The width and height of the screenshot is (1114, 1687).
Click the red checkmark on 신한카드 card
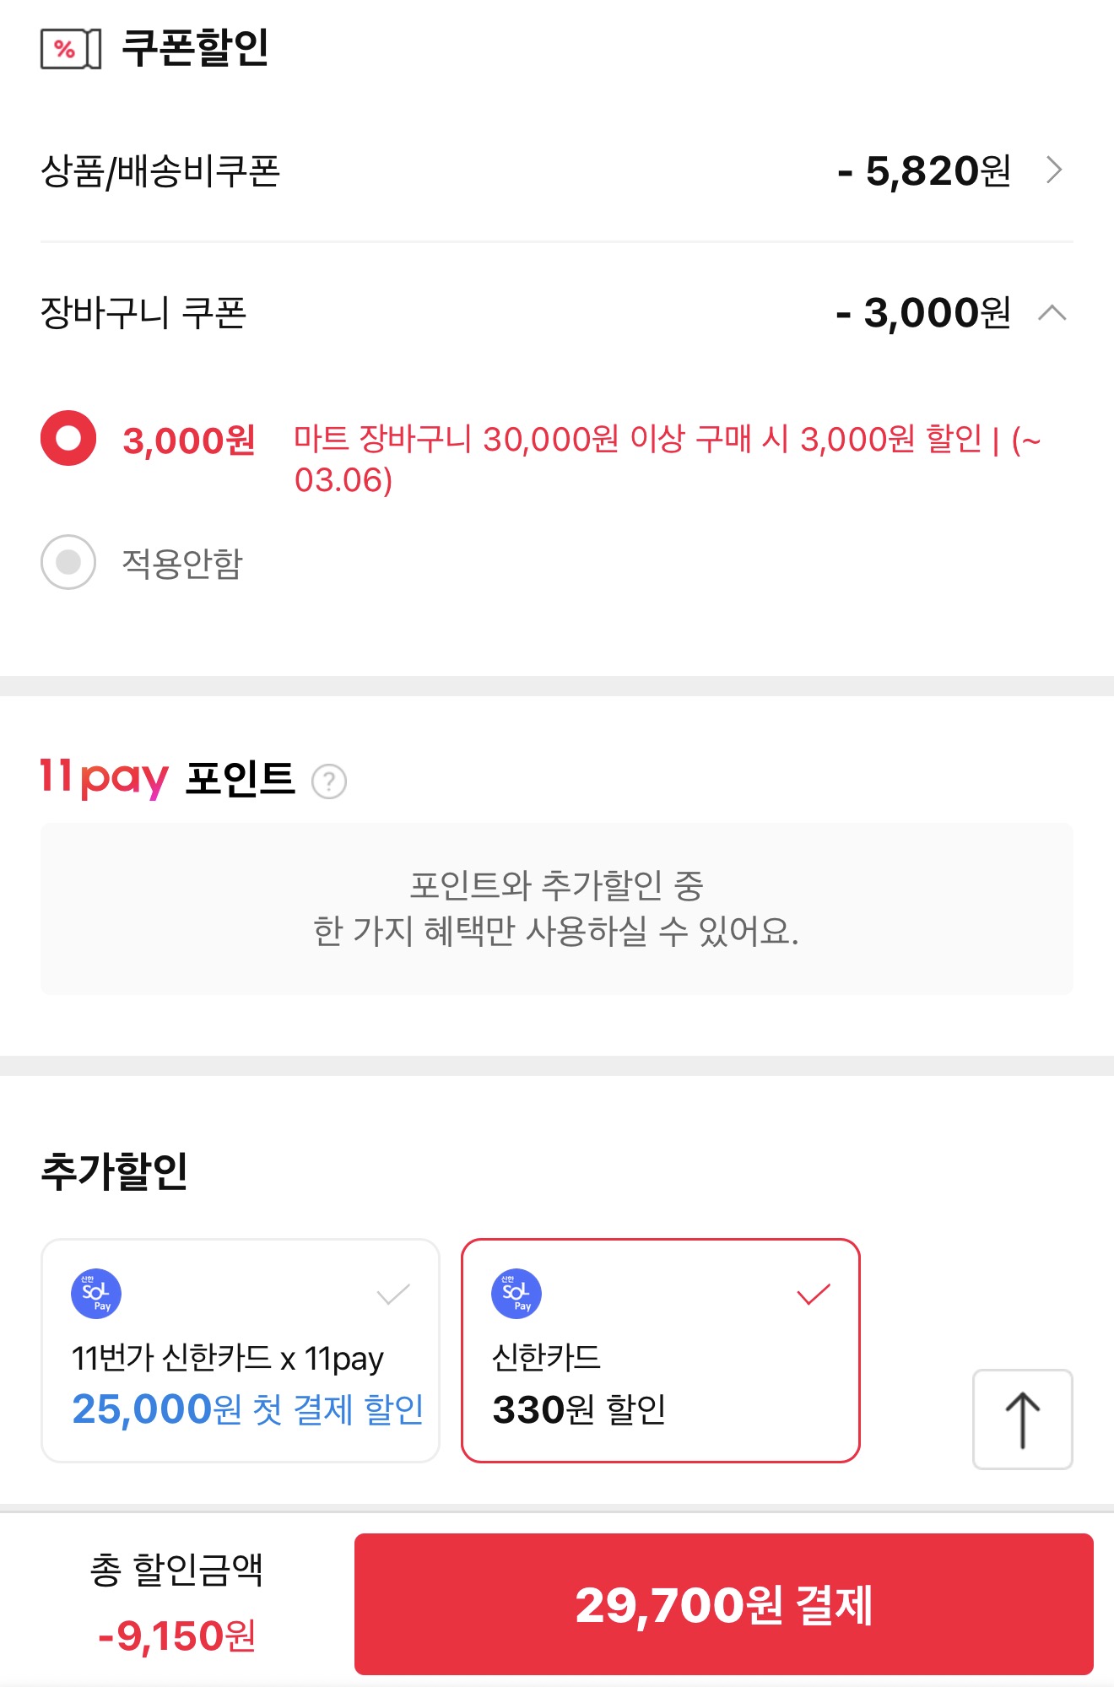point(814,1294)
